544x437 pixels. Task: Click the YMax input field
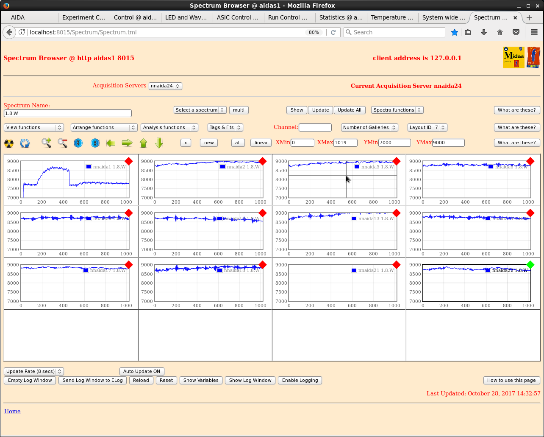point(448,143)
